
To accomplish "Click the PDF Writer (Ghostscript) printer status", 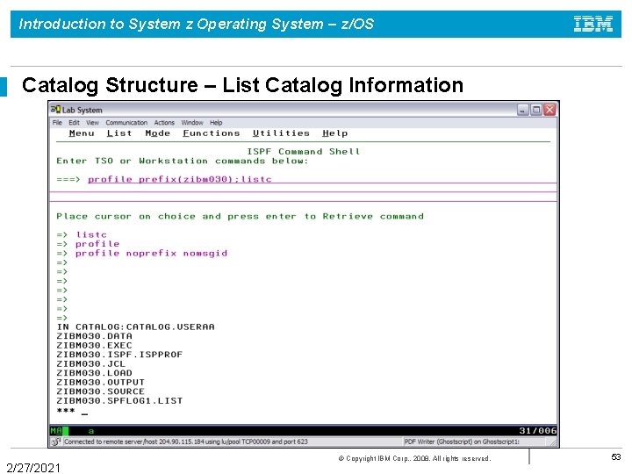I will point(462,442).
